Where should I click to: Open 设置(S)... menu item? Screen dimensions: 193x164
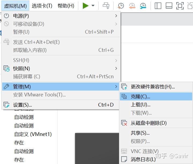[x=61, y=105]
